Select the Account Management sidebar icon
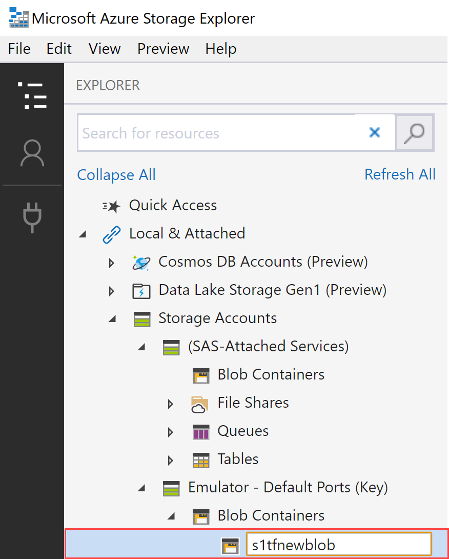Image resolution: width=449 pixels, height=559 pixels. [x=32, y=153]
